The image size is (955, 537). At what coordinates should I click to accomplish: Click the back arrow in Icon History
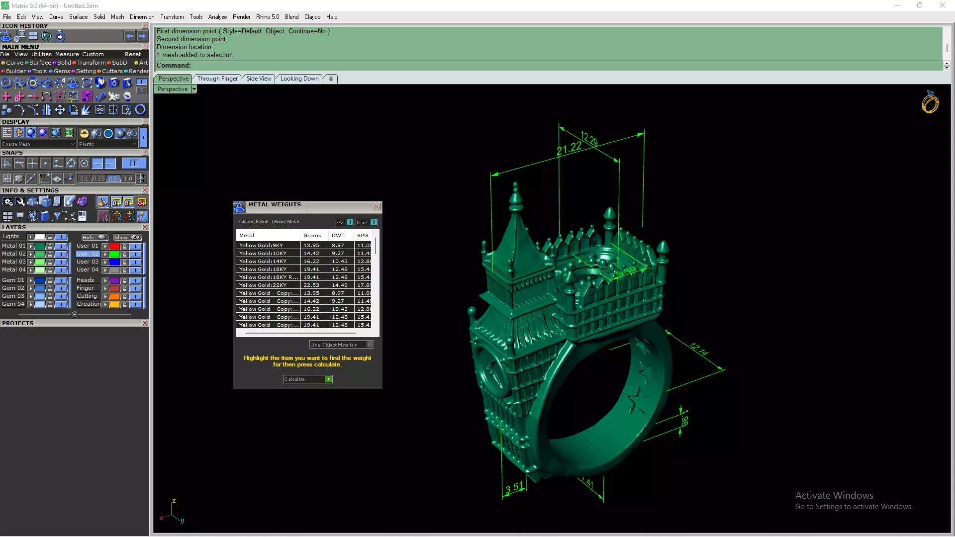coord(129,36)
